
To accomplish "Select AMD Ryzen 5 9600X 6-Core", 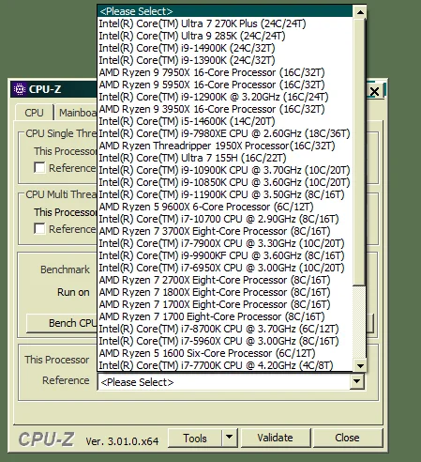I will (225, 207).
